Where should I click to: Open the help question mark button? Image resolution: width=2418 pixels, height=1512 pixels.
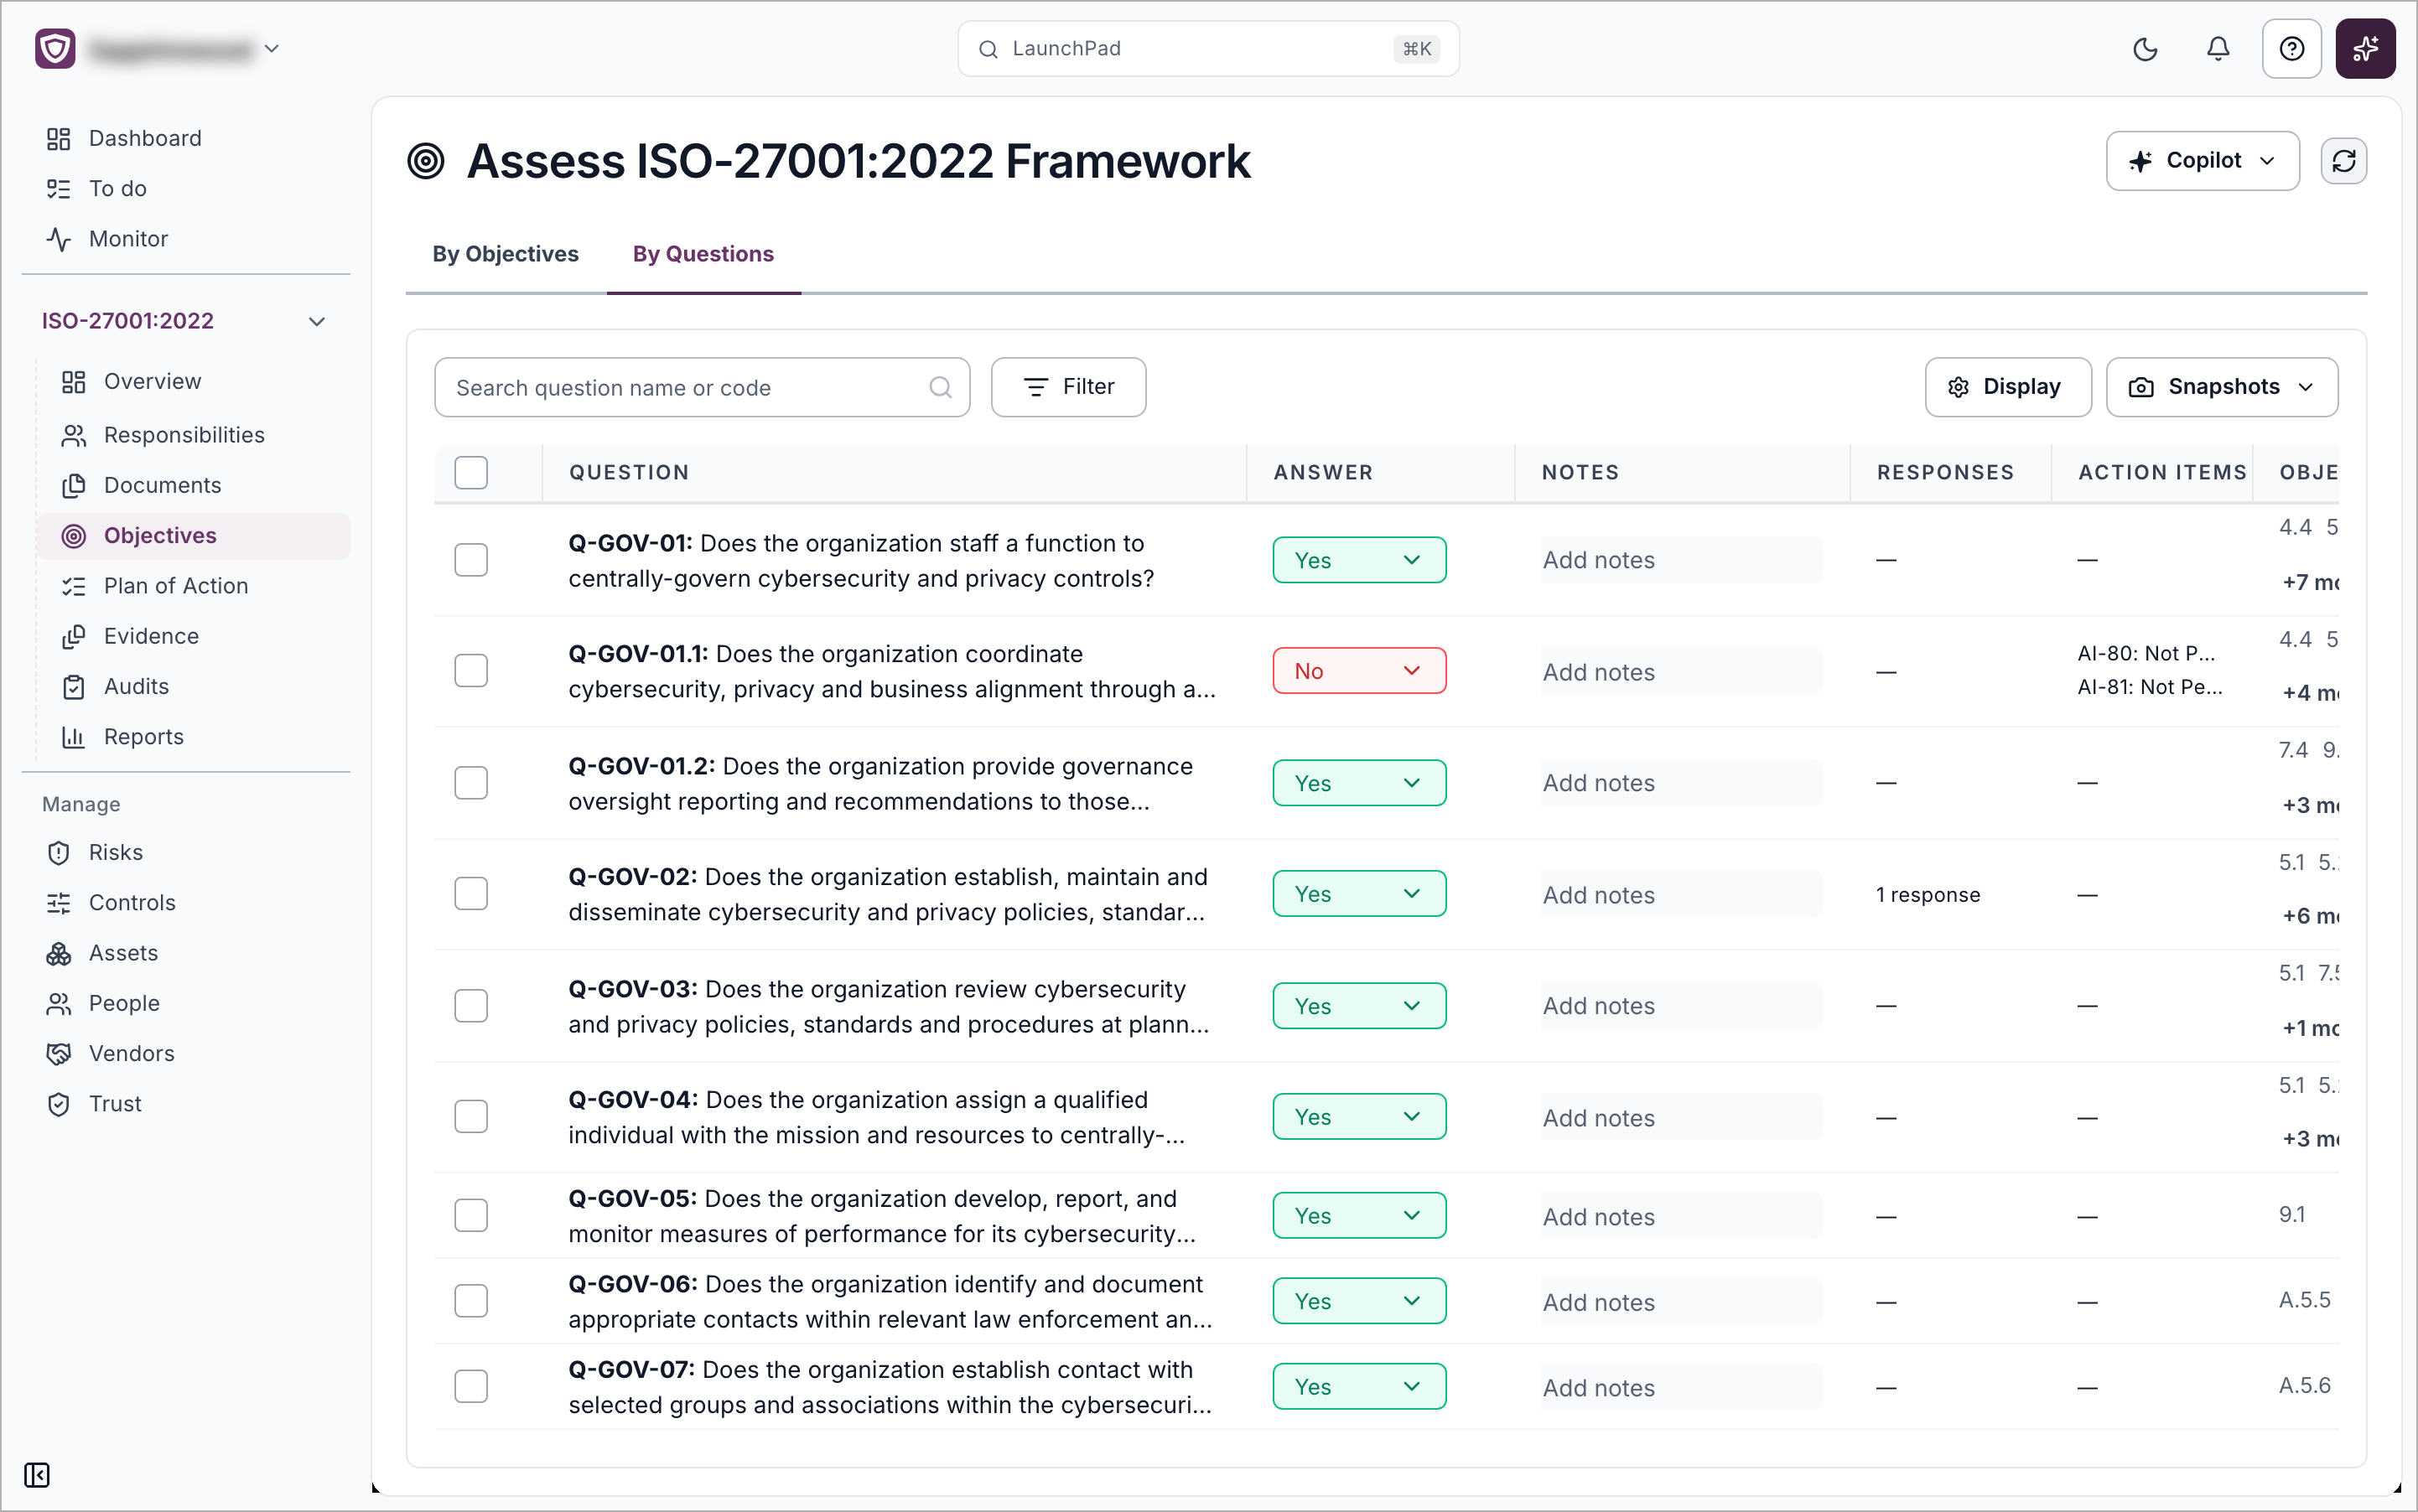pos(2292,48)
